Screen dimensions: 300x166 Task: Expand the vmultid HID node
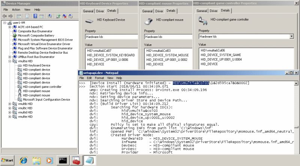coord(10,112)
